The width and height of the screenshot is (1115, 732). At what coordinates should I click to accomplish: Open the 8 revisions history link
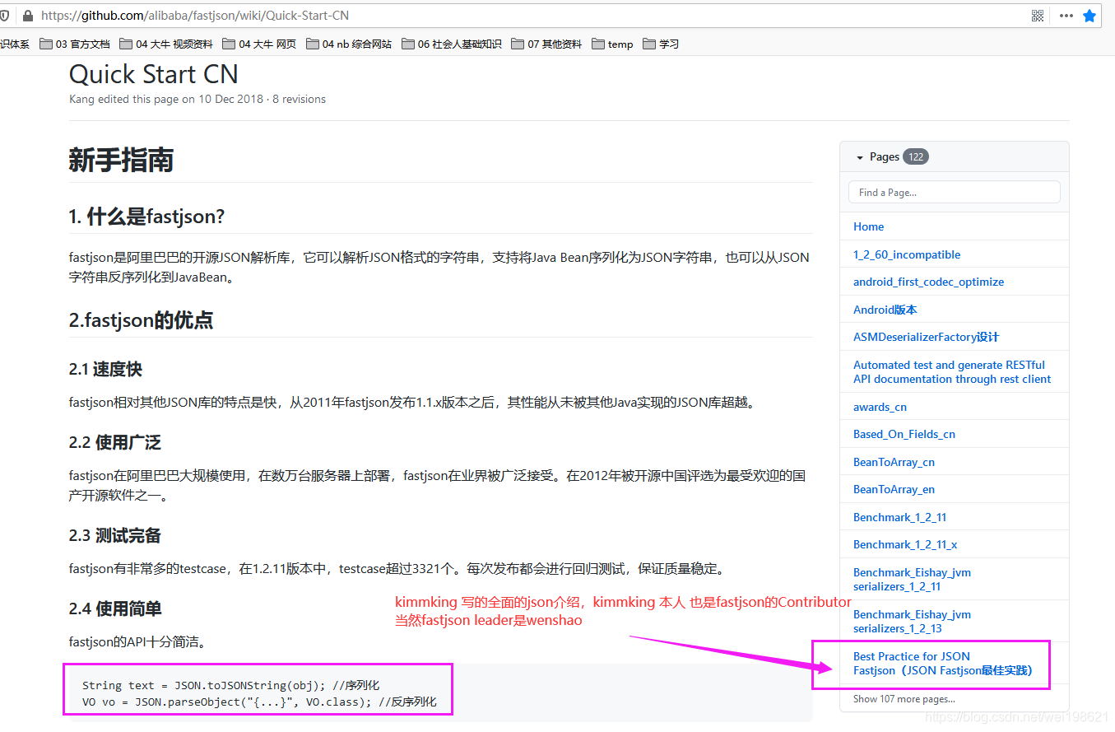(x=298, y=99)
